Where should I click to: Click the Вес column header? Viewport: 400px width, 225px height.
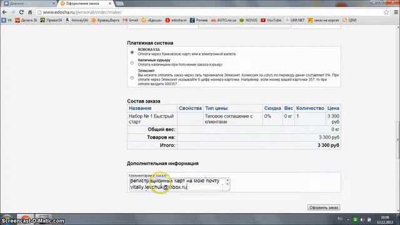coord(289,108)
